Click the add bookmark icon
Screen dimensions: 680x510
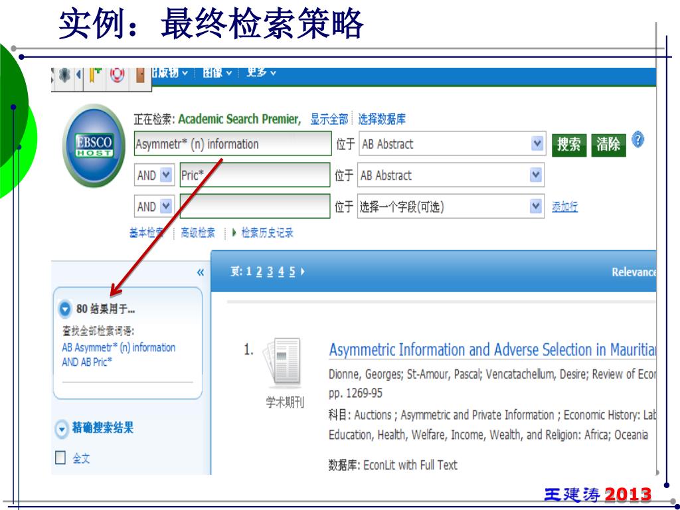click(96, 75)
